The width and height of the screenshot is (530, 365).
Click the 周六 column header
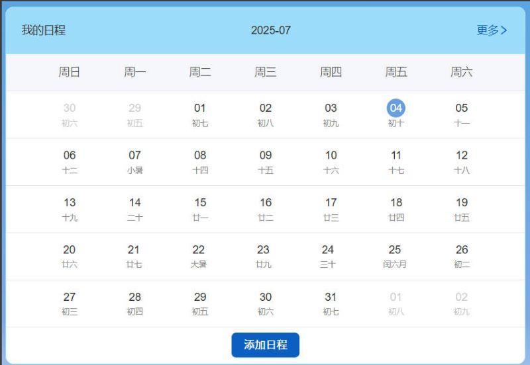point(461,72)
